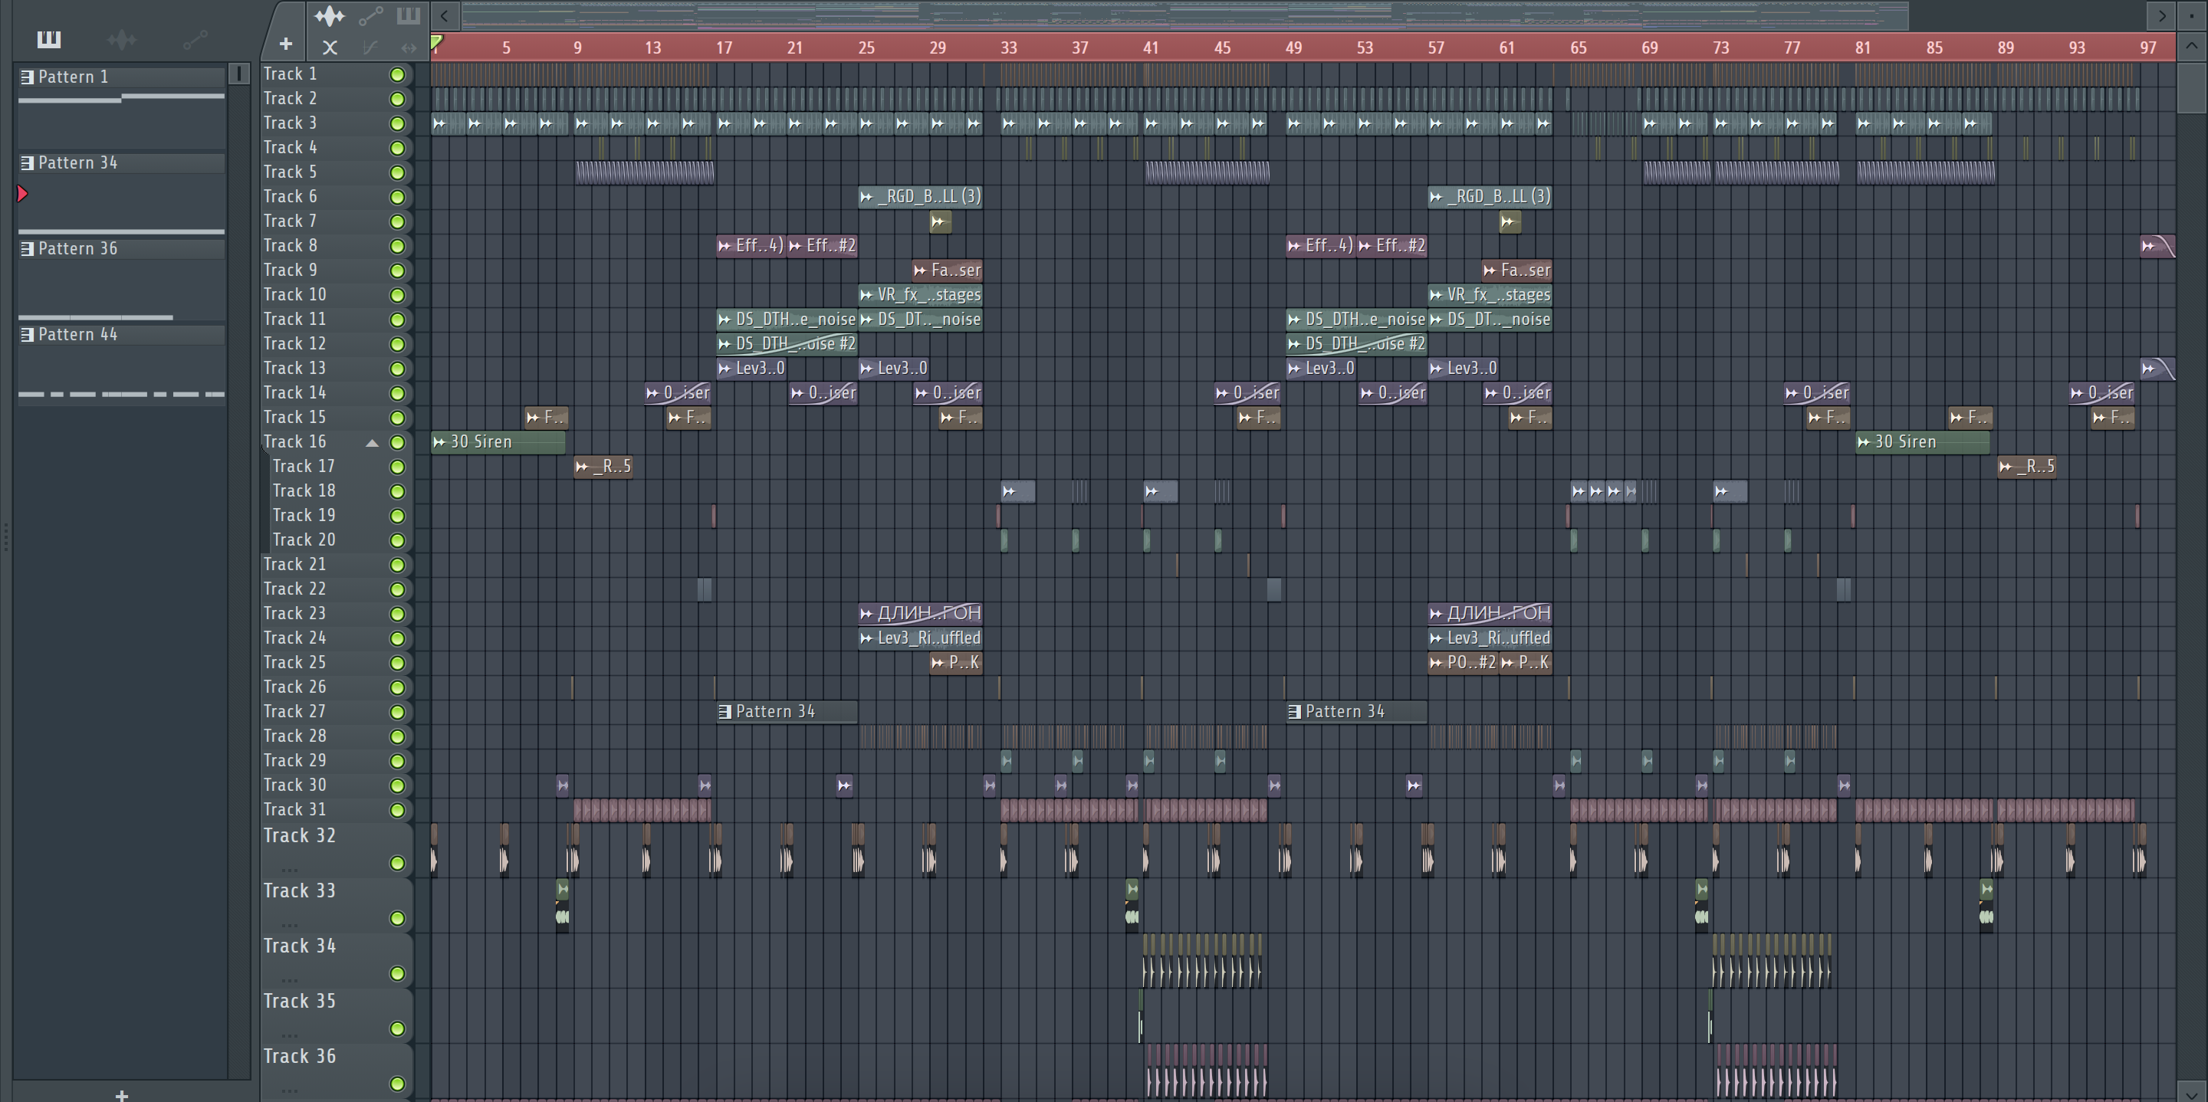Click the piano icon of Pattern 44
Image resolution: width=2208 pixels, height=1102 pixels.
pyautogui.click(x=28, y=334)
